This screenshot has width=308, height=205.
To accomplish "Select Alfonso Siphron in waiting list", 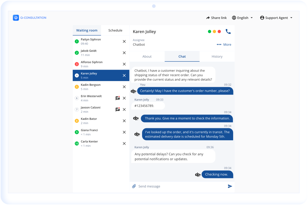I will point(101,64).
